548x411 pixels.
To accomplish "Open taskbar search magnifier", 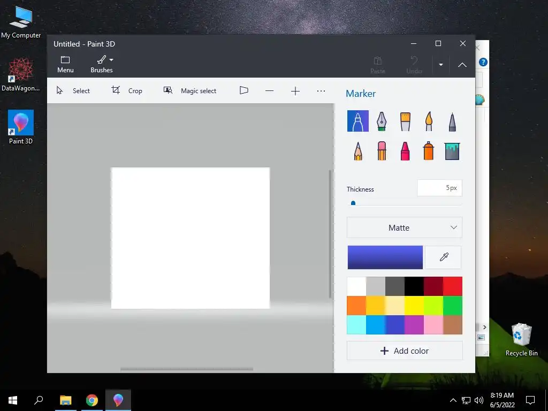I will pyautogui.click(x=39, y=400).
